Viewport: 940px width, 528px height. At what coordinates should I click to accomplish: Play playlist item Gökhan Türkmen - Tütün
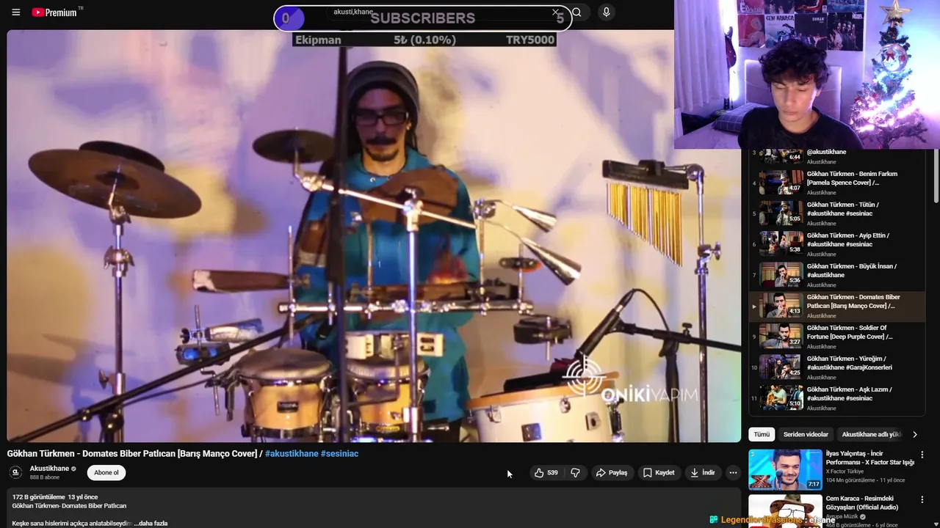pos(837,213)
